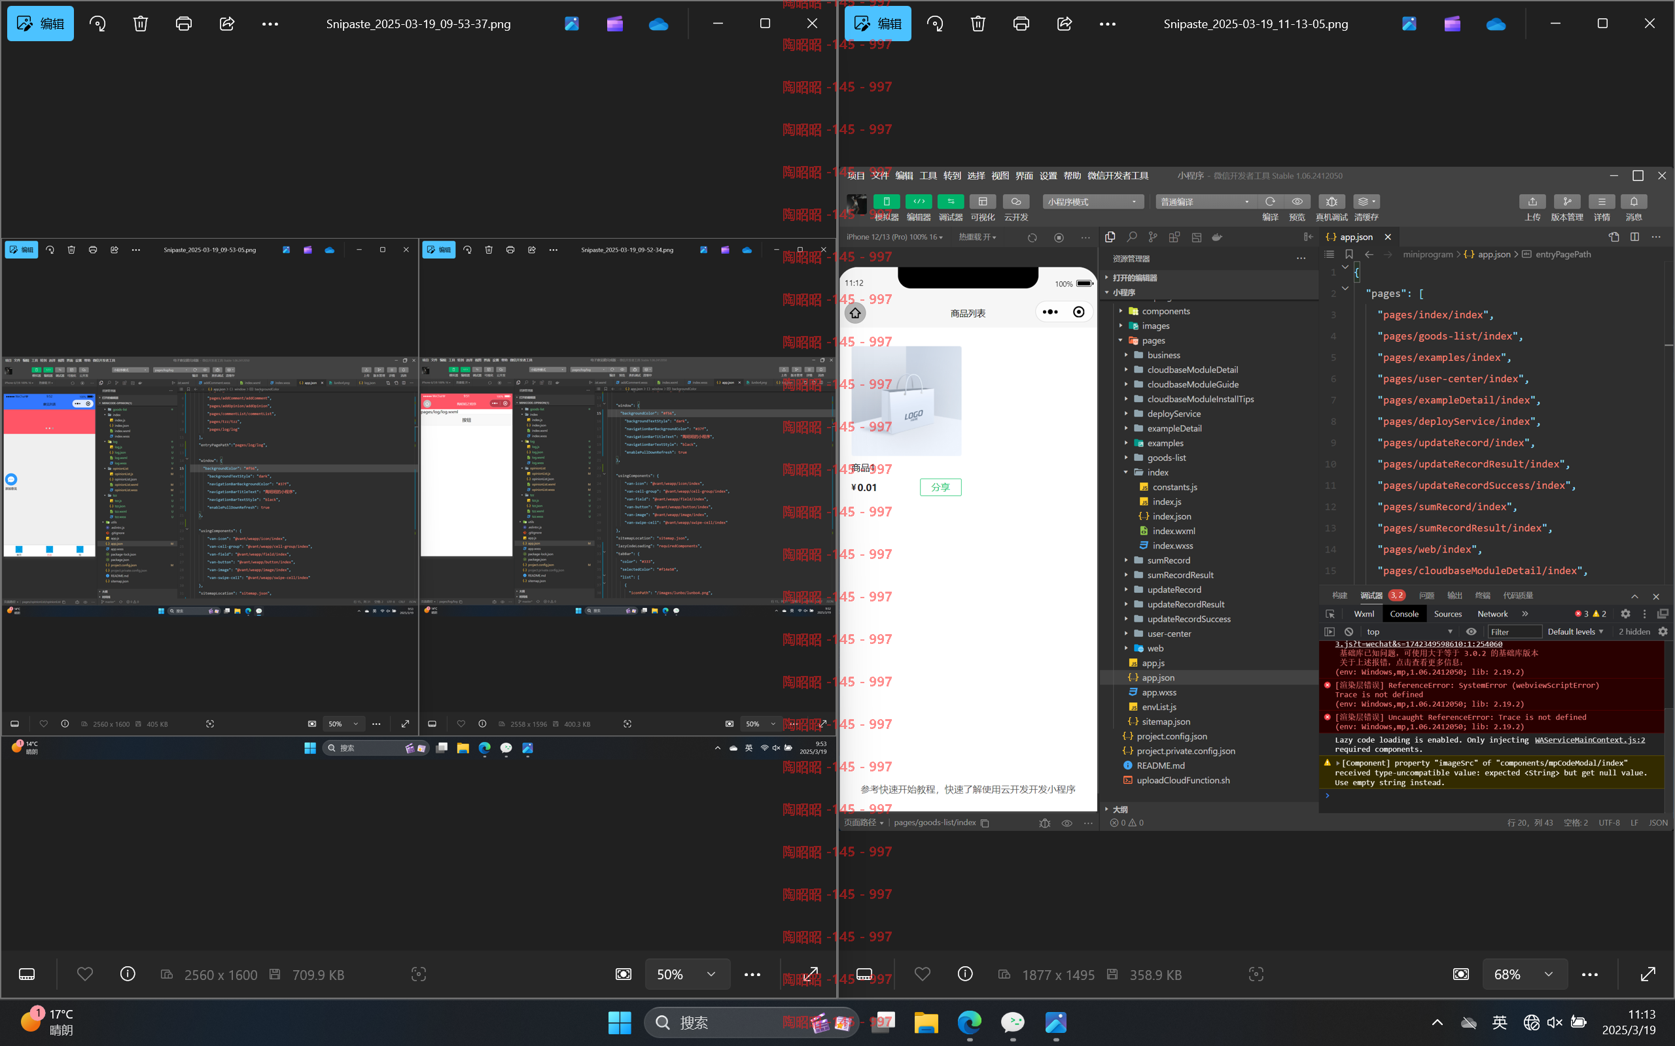1675x1046 pixels.
Task: Select app.wxss in the file tree
Action: [x=1159, y=692]
